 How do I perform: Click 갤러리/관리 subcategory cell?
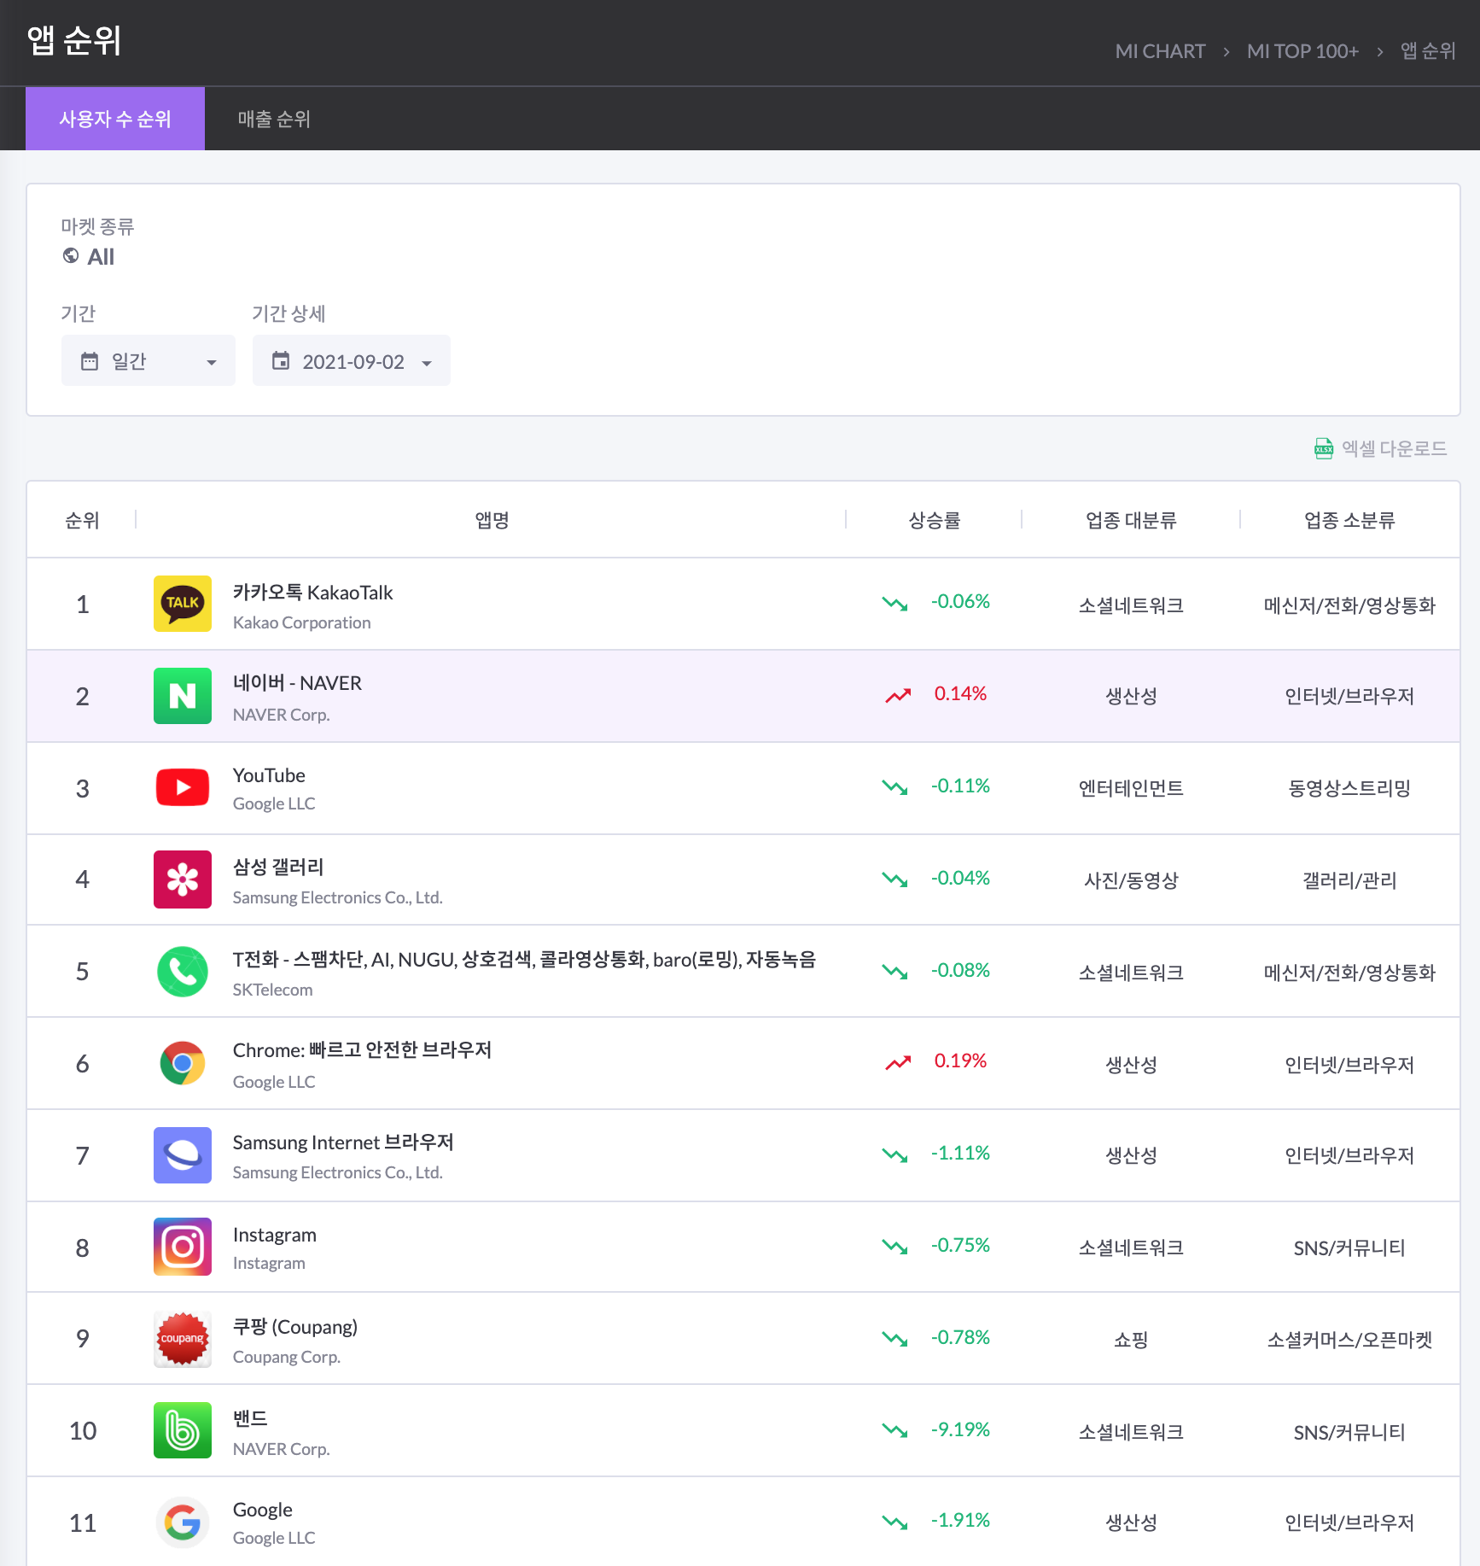(x=1349, y=880)
